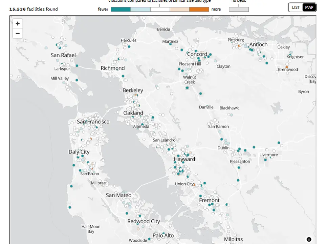Click orange marker right of Union City label

(x=194, y=185)
